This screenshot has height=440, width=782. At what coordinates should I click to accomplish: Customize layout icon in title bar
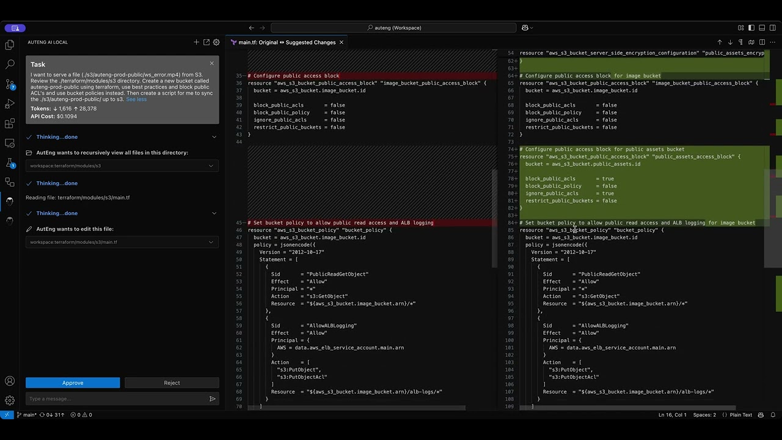(x=741, y=28)
